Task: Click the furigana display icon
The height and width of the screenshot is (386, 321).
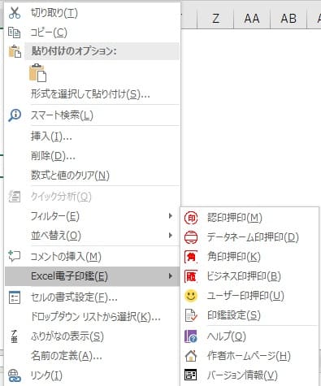Action: coord(14,336)
